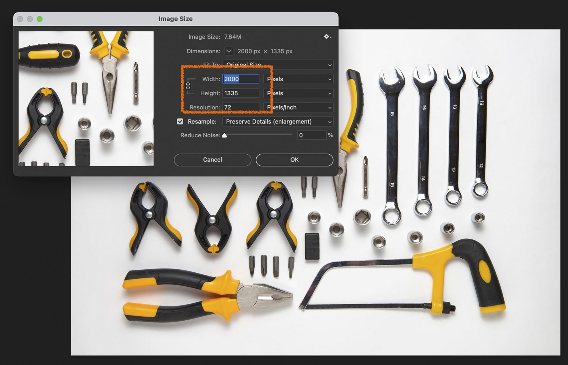
Task: Expand the Fit To dropdown
Action: [278, 65]
